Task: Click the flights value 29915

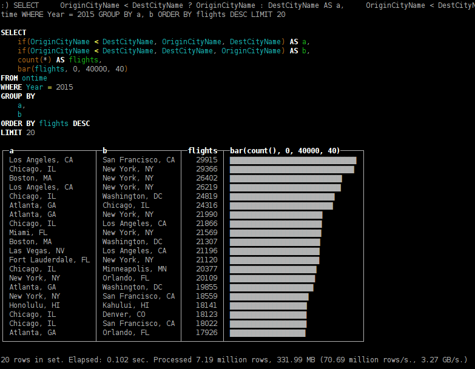Action: click(x=206, y=160)
